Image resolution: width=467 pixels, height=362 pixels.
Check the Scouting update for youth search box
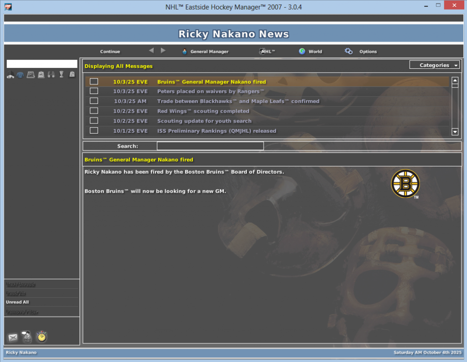coord(94,120)
